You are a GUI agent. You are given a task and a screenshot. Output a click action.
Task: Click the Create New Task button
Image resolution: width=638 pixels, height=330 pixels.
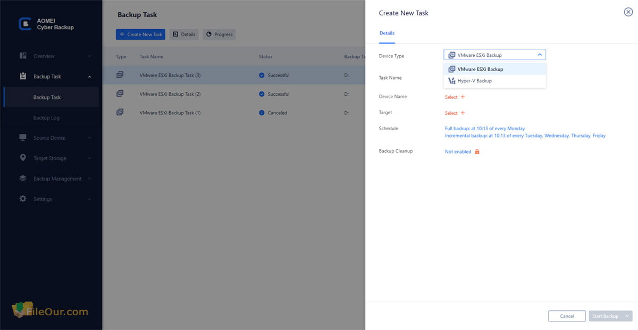tap(141, 35)
